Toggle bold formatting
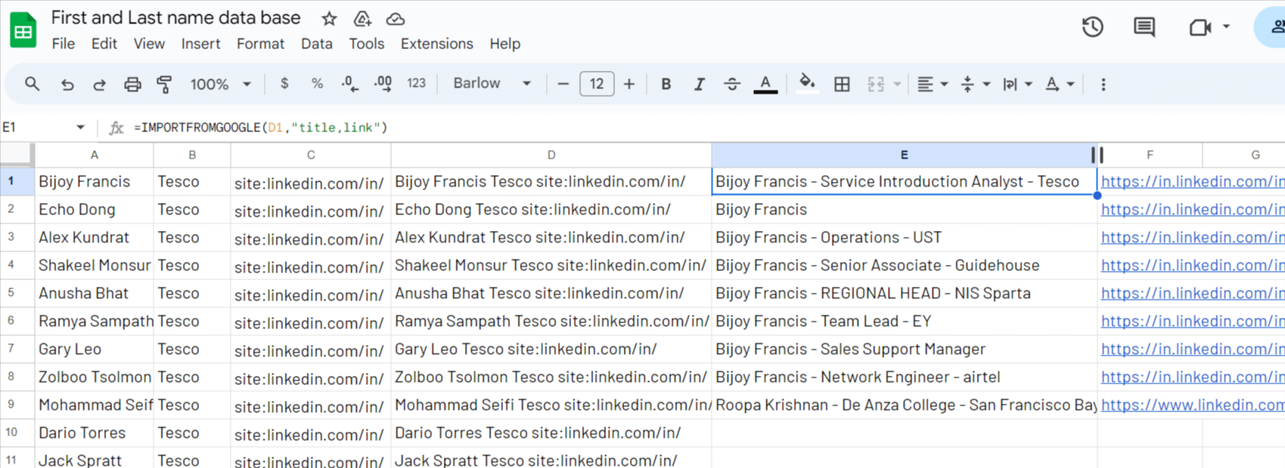1285x468 pixels. point(666,85)
